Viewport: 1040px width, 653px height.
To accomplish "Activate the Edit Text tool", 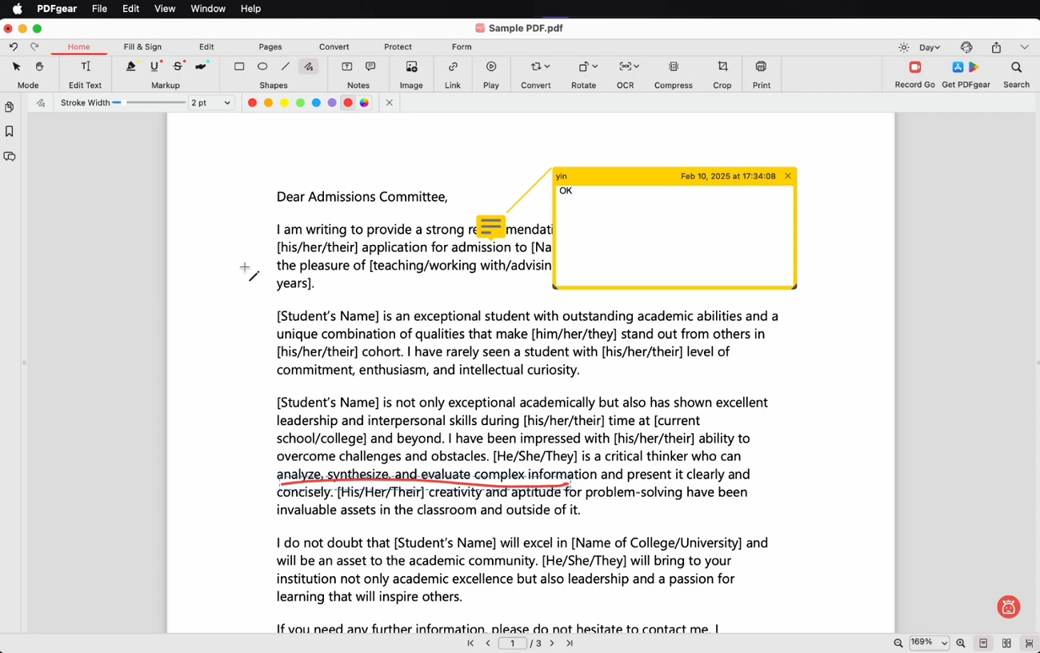I will (86, 67).
